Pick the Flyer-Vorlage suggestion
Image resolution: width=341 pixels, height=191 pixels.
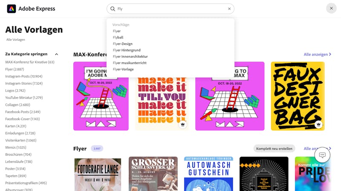[123, 69]
